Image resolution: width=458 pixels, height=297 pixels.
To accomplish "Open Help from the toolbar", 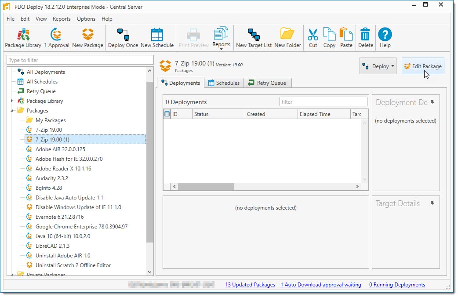I will [x=385, y=37].
